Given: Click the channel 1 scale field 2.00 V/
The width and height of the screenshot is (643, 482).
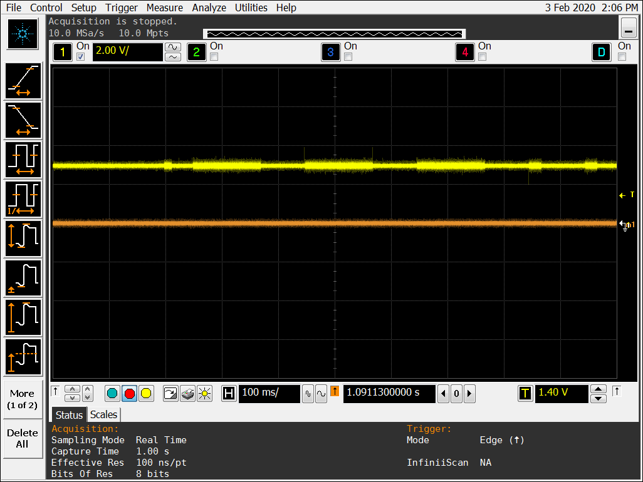Looking at the screenshot, I should click(127, 52).
